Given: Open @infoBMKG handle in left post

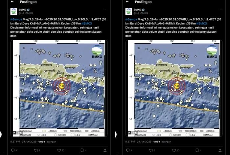Looking at the screenshot, I should [x=26, y=13].
